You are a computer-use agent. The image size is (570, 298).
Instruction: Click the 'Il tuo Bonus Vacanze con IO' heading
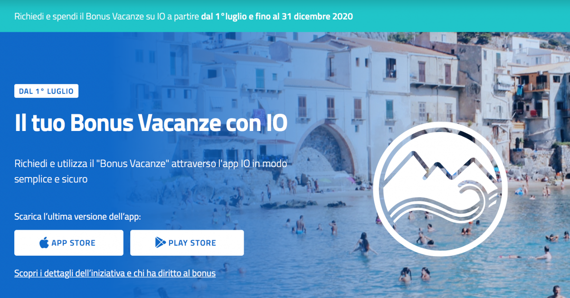(x=151, y=123)
